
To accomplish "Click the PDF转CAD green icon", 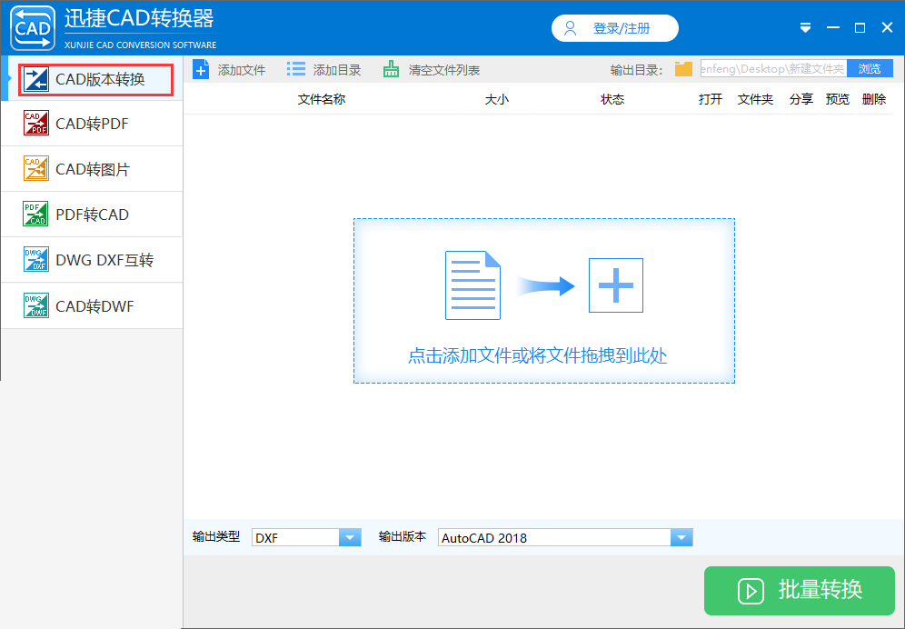I will click(35, 214).
